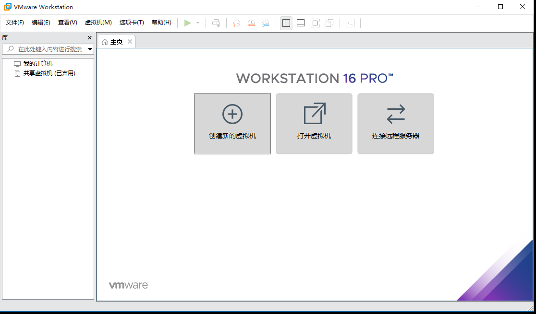Click the enter full screen icon
The height and width of the screenshot is (314, 536).
[x=315, y=23]
